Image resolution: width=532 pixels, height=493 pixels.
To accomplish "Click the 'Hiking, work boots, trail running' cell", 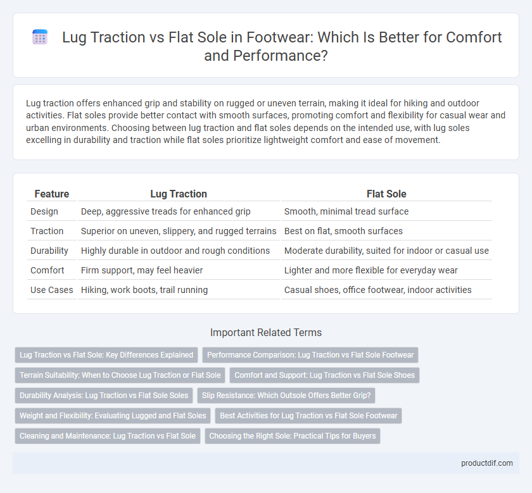I will click(144, 290).
